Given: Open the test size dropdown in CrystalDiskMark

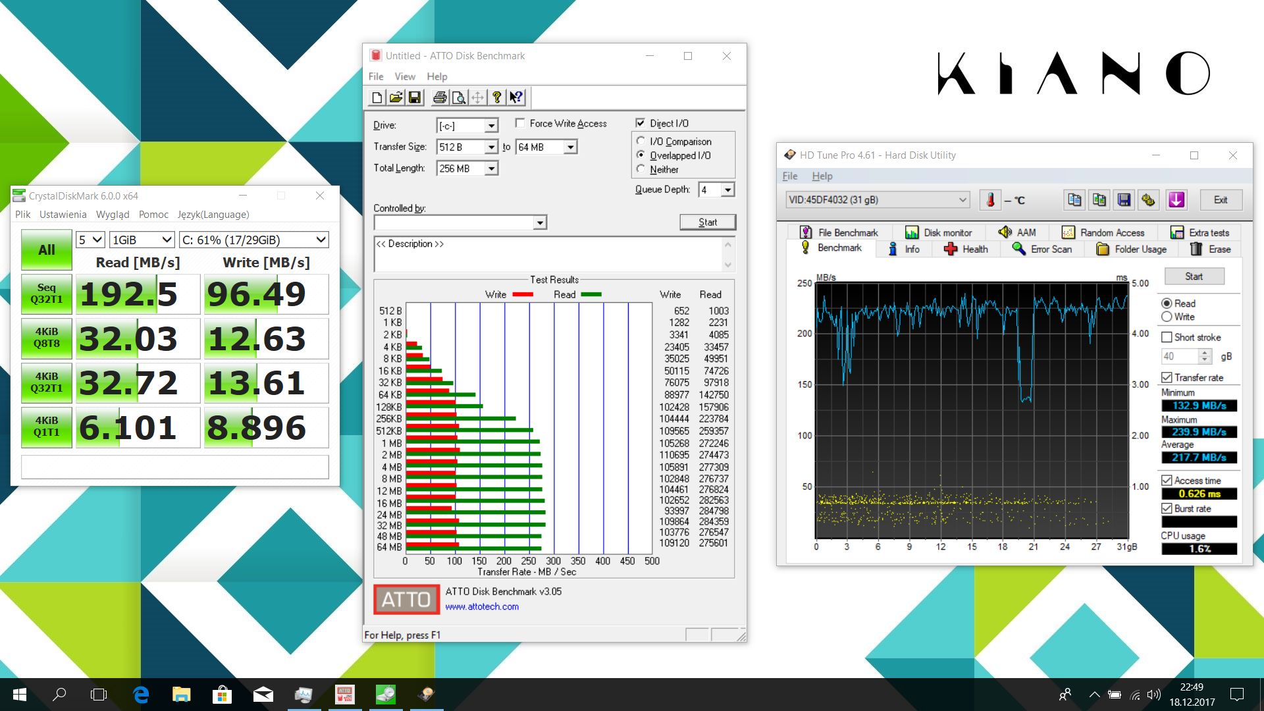Looking at the screenshot, I should point(142,240).
